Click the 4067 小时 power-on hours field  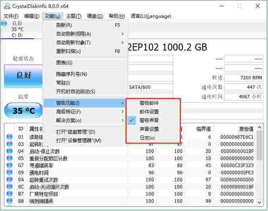point(243,97)
